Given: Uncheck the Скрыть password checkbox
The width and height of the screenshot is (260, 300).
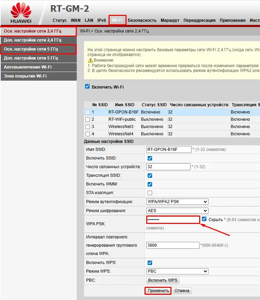Looking at the screenshot, I should click(204, 219).
